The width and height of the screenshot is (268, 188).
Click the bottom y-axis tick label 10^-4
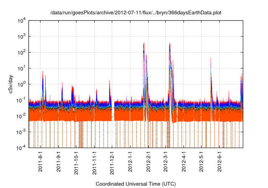[x=23, y=147]
